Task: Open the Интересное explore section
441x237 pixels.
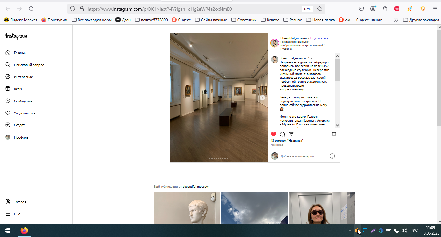Action: point(19,77)
